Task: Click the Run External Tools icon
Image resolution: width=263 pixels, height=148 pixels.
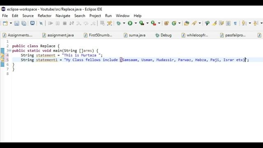Action: pyautogui.click(x=153, y=23)
